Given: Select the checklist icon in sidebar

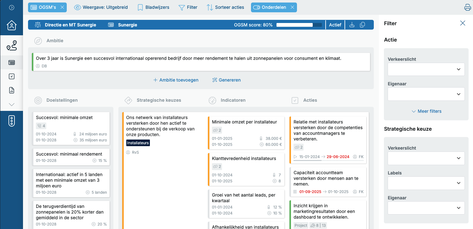Looking at the screenshot, I should click(12, 76).
